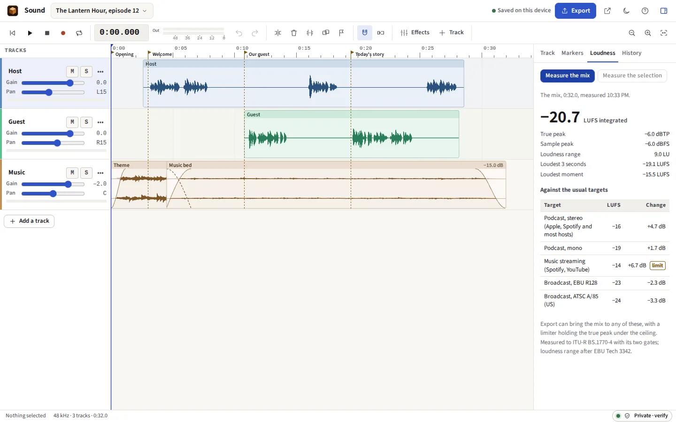This screenshot has height=422, width=676.
Task: Solo the Host track
Action: tap(86, 71)
